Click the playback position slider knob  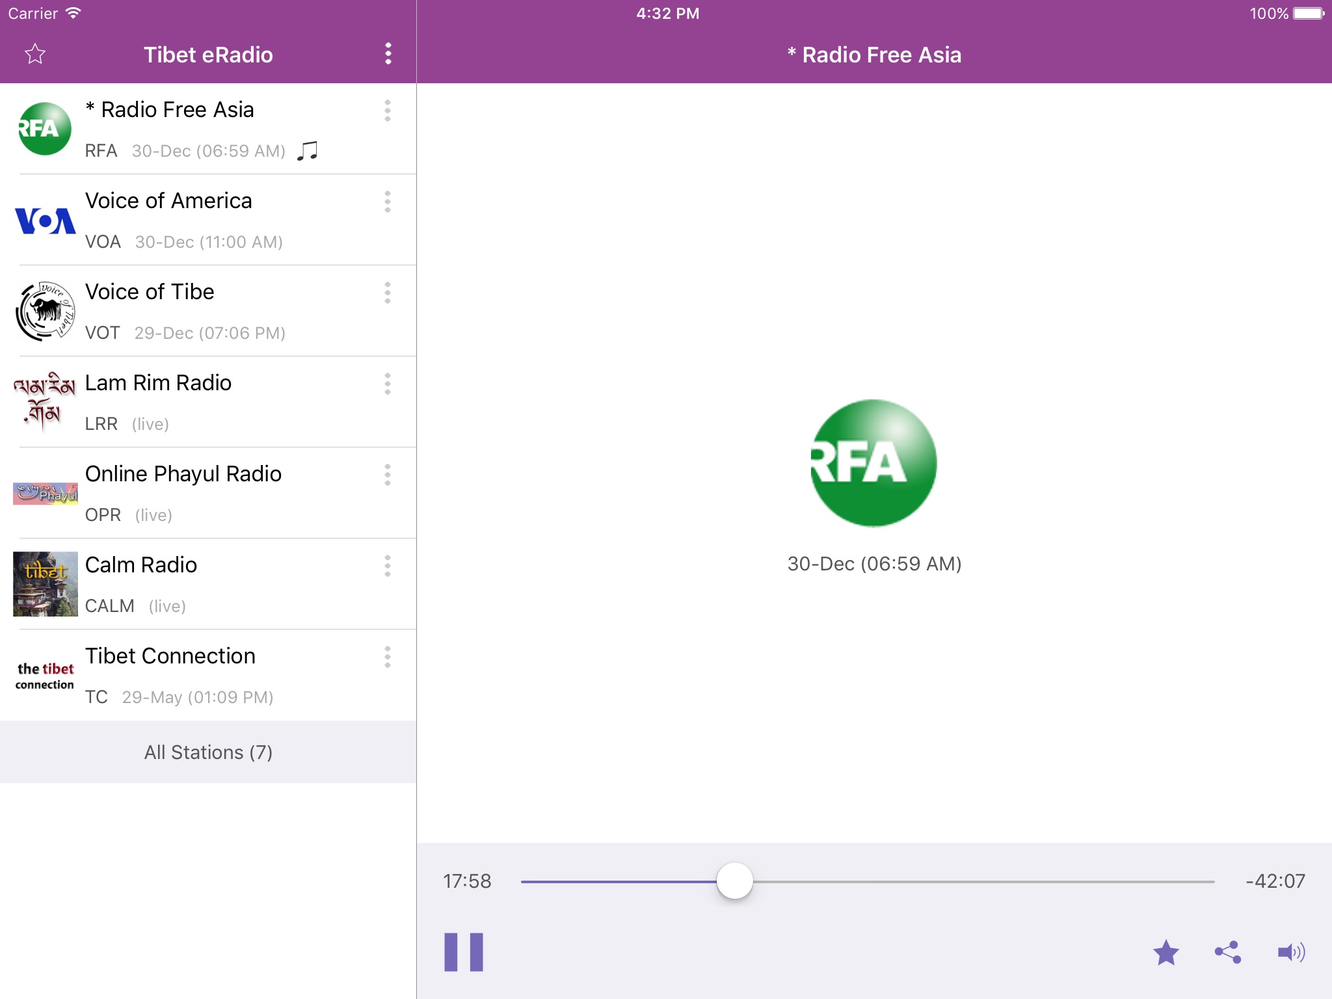coord(734,881)
